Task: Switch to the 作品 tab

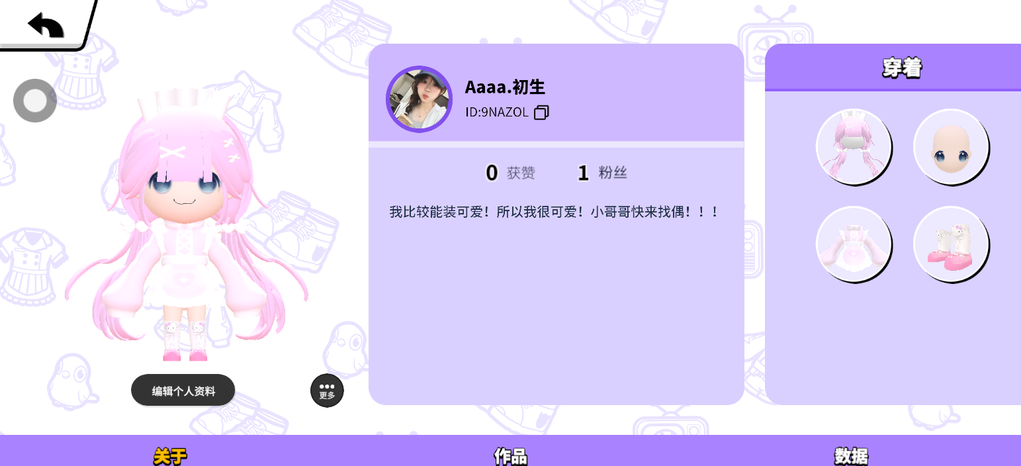Action: [510, 455]
